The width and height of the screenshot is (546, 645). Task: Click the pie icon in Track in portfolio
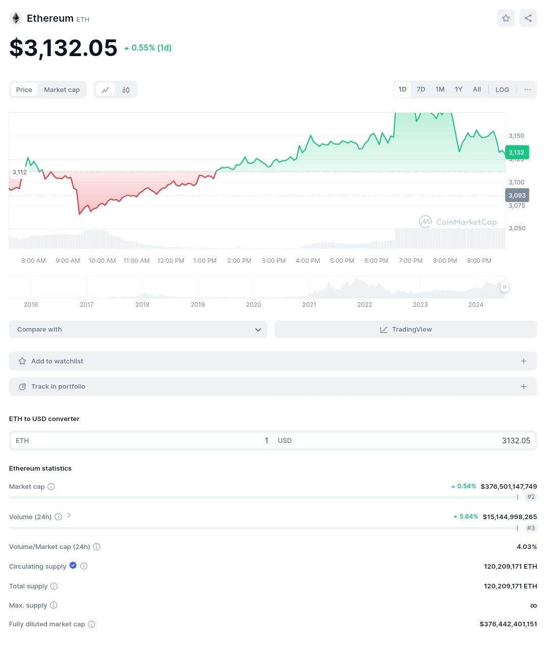tap(22, 387)
